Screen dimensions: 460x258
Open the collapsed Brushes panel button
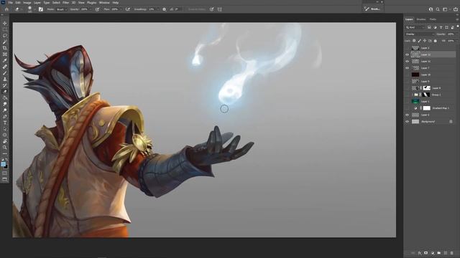pos(372,9)
